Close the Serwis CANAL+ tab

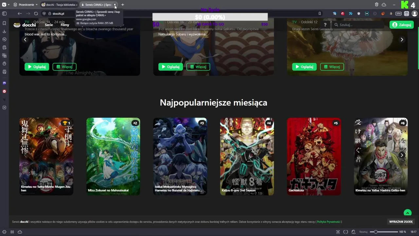point(115,5)
